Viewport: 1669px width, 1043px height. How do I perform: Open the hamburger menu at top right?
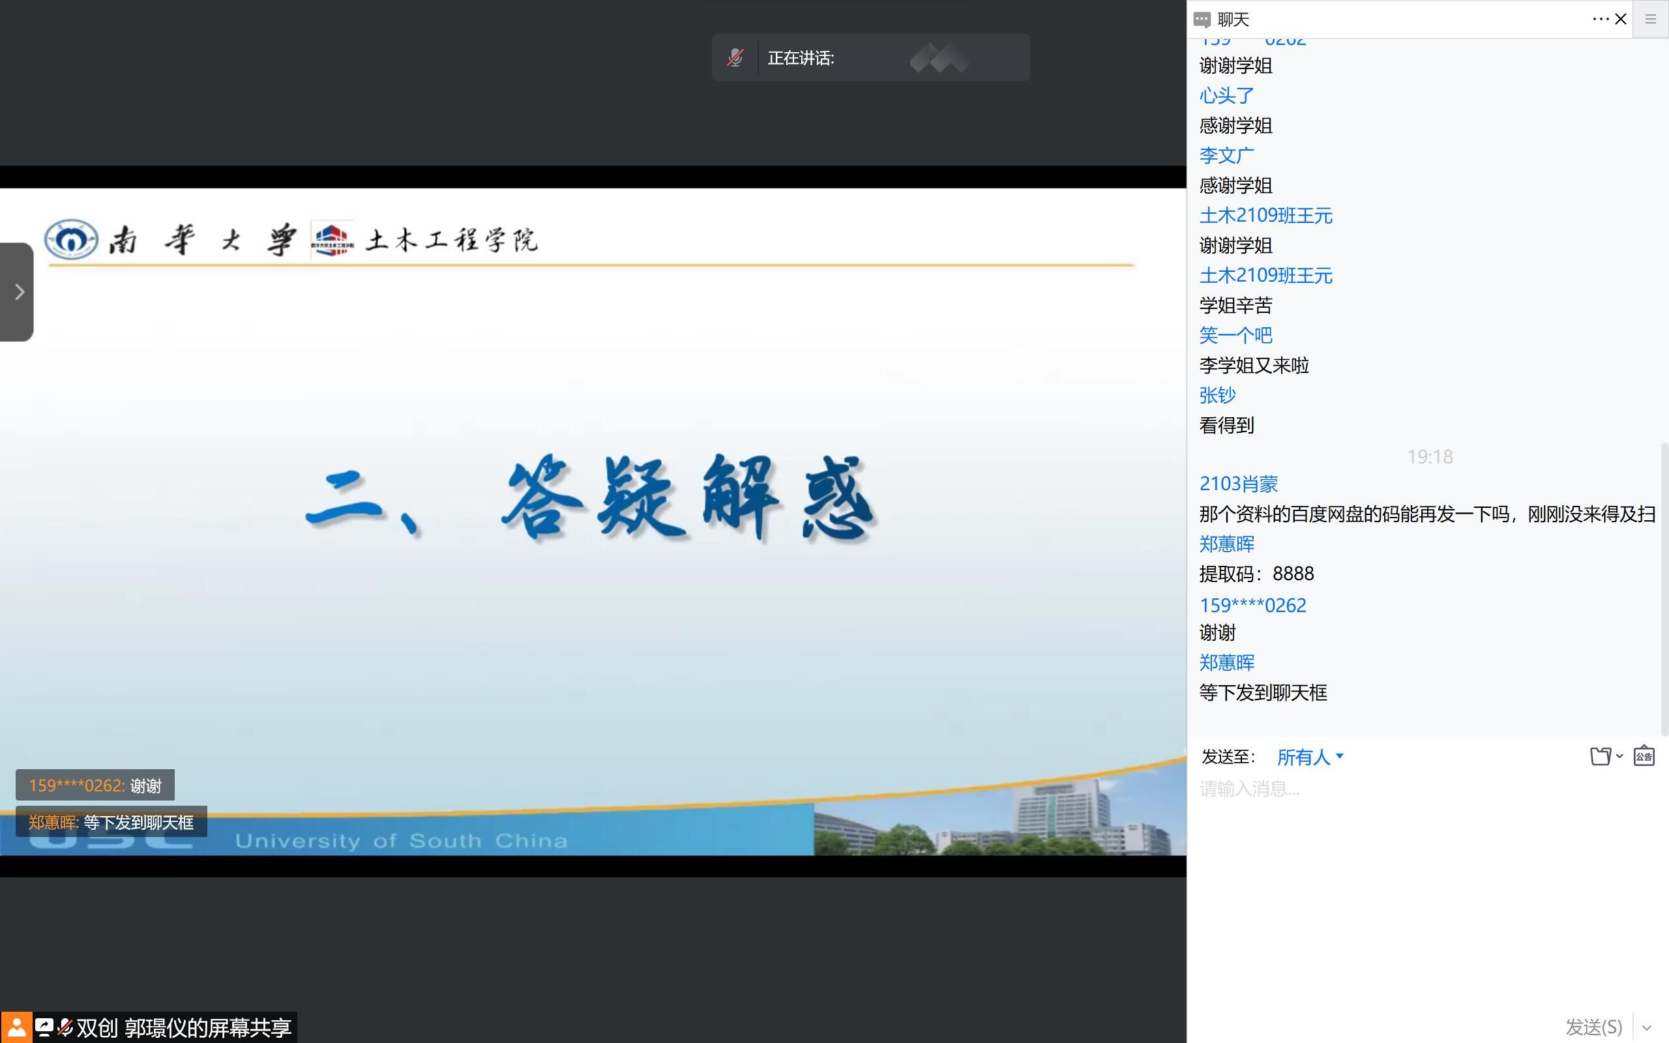coord(1650,20)
